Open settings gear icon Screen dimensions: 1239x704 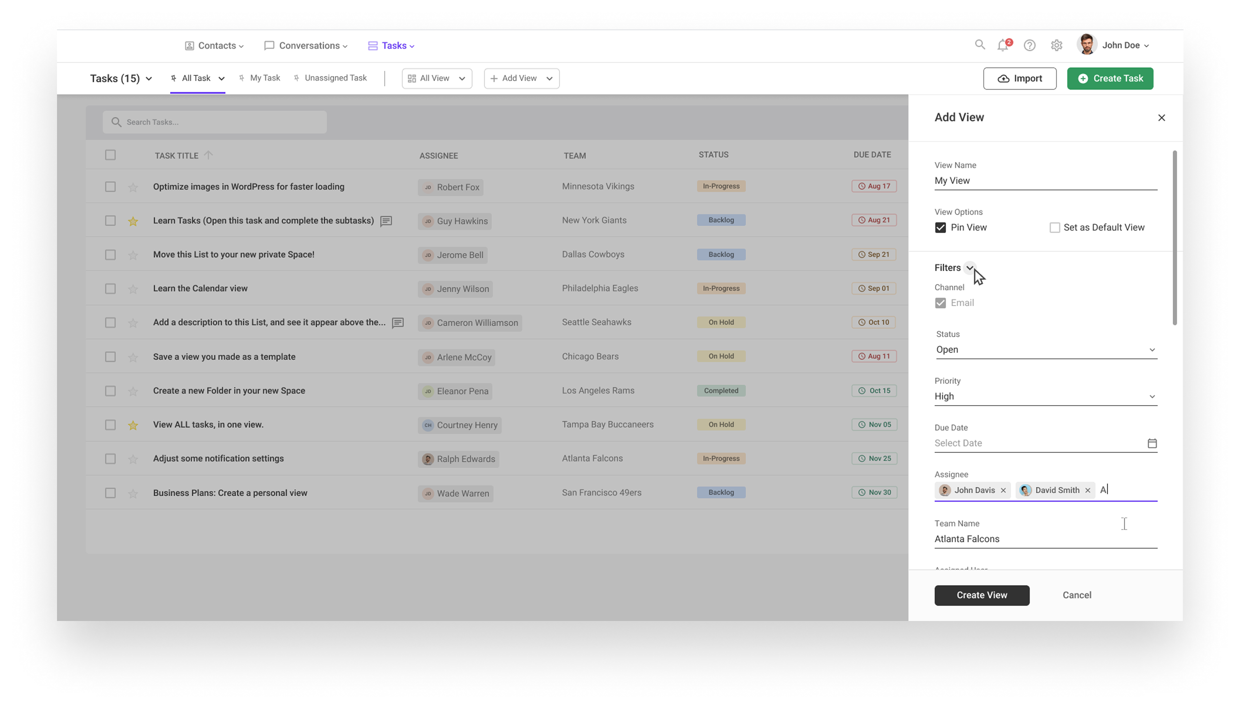tap(1056, 45)
